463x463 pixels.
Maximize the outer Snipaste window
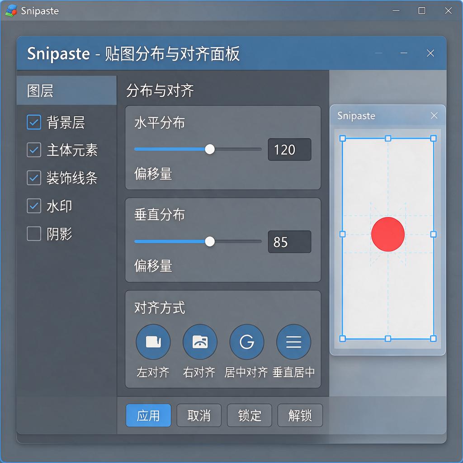tap(422, 11)
